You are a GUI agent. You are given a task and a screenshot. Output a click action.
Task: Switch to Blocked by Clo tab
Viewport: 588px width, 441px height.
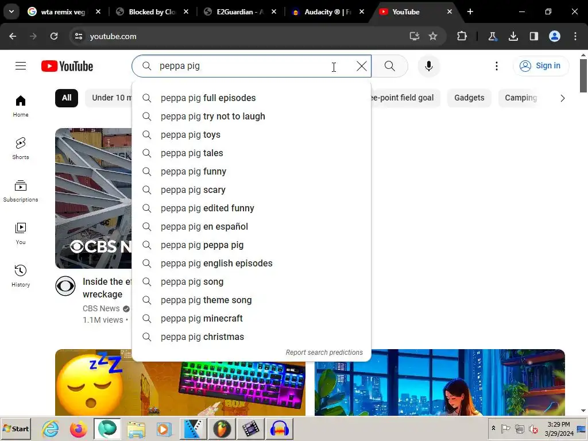click(x=152, y=12)
